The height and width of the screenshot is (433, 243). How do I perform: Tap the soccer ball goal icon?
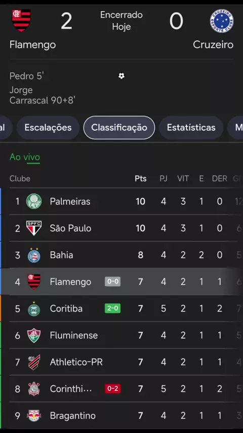(121, 76)
